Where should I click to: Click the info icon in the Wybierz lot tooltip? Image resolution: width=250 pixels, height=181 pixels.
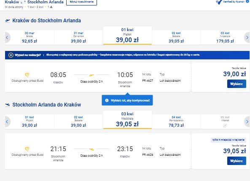coord(107,101)
